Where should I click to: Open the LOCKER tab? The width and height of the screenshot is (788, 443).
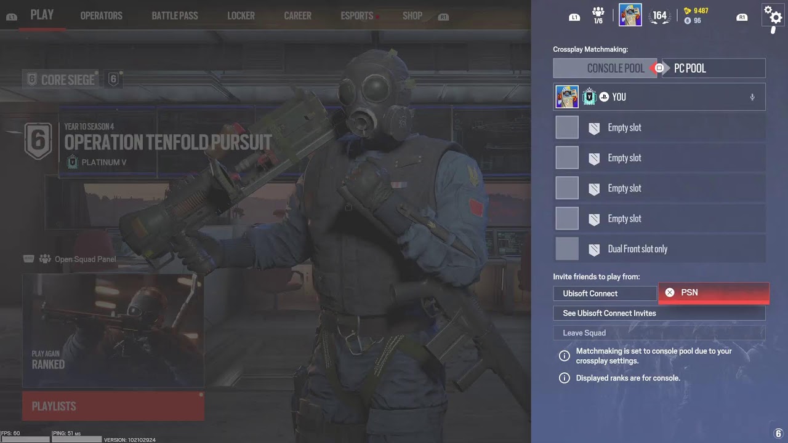241,15
